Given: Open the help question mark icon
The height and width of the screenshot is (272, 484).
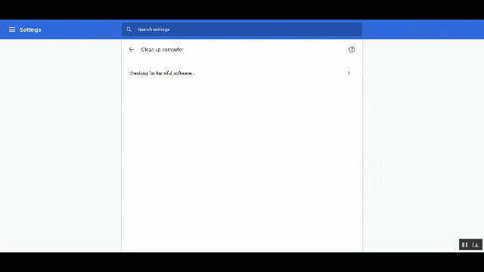Looking at the screenshot, I should [352, 49].
